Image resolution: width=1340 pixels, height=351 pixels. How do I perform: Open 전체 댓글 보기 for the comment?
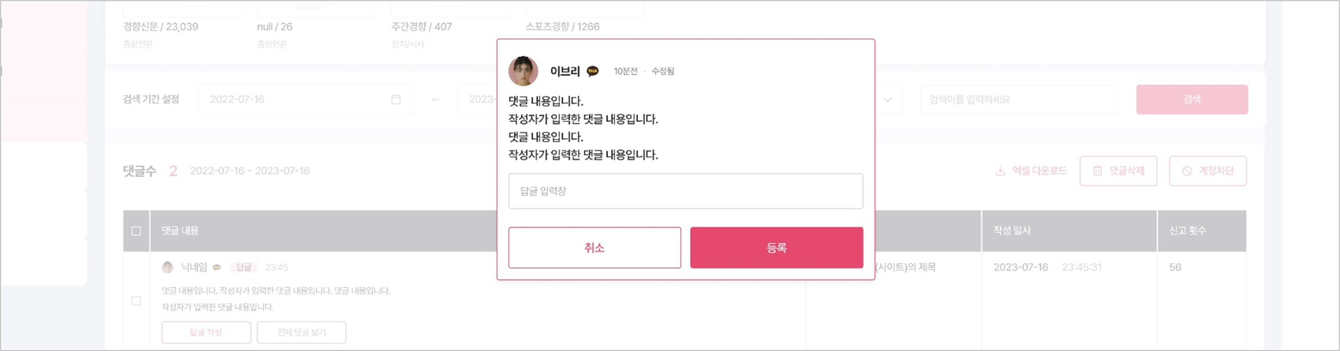(x=301, y=332)
